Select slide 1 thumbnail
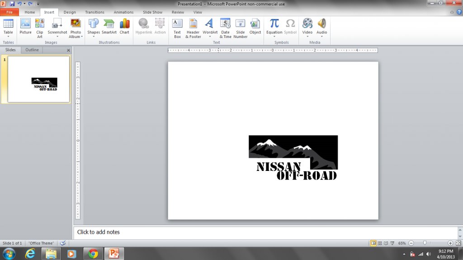 pos(39,79)
